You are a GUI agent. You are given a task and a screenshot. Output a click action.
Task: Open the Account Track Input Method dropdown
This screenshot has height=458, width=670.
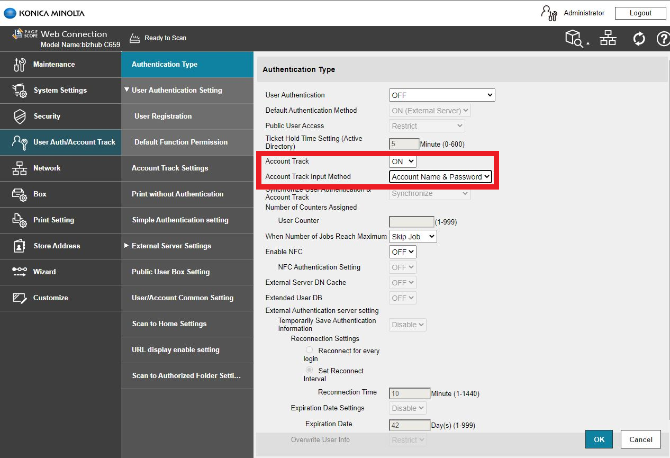(x=441, y=177)
